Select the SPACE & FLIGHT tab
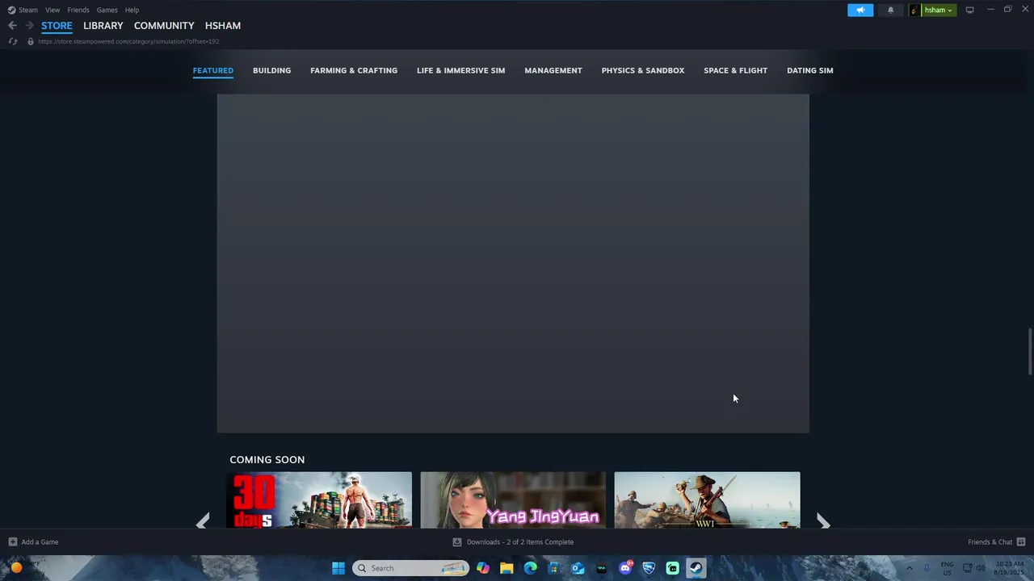The height and width of the screenshot is (581, 1034). [x=735, y=70]
